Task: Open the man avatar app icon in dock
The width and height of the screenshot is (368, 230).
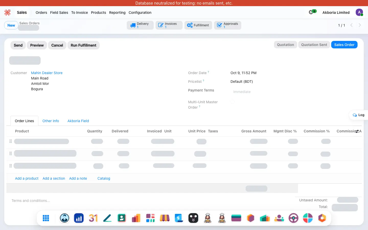Action: tap(64, 218)
